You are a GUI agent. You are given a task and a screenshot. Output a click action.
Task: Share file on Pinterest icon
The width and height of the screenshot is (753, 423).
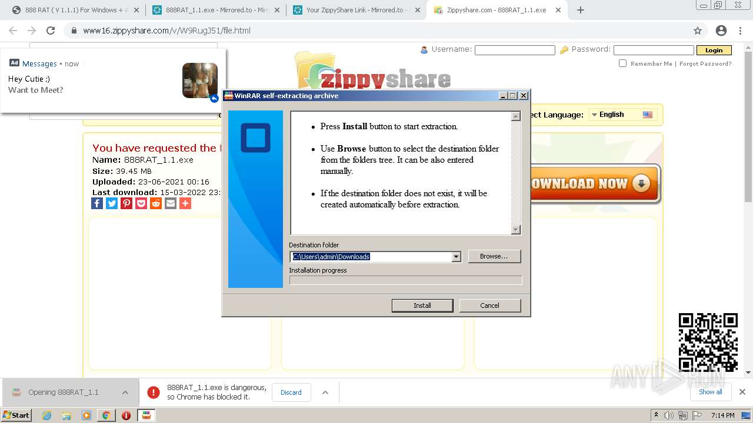[126, 203]
